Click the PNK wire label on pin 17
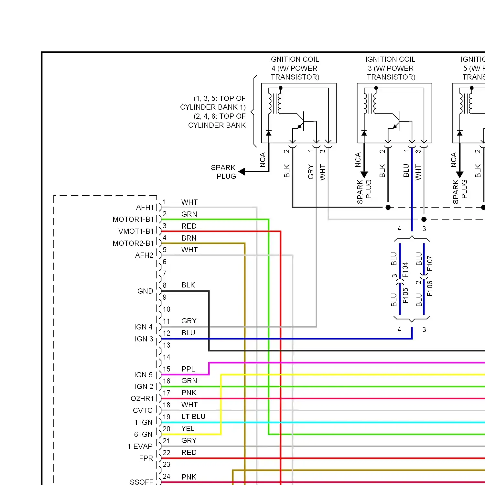The width and height of the screenshot is (485, 485). (x=189, y=393)
